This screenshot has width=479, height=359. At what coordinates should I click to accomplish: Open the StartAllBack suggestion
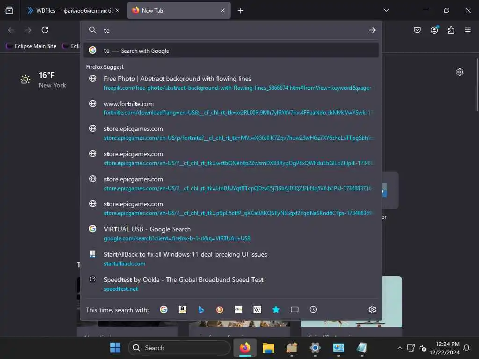[231, 259]
